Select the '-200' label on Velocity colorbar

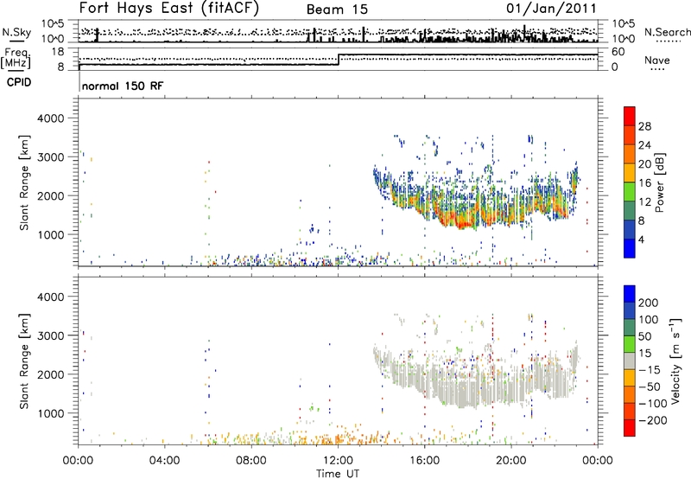(x=653, y=420)
